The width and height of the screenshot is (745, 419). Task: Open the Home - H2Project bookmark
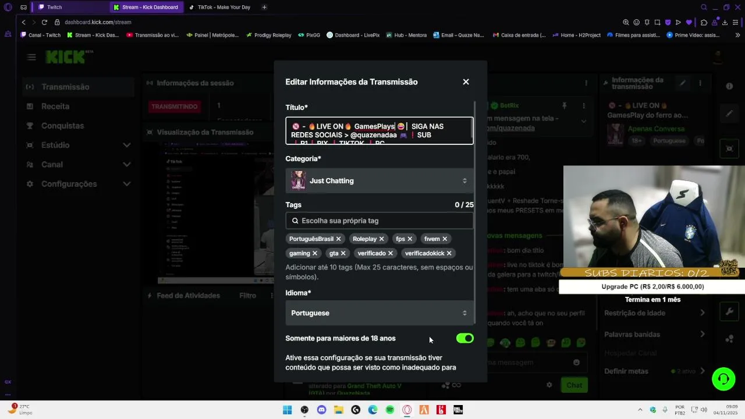(577, 35)
